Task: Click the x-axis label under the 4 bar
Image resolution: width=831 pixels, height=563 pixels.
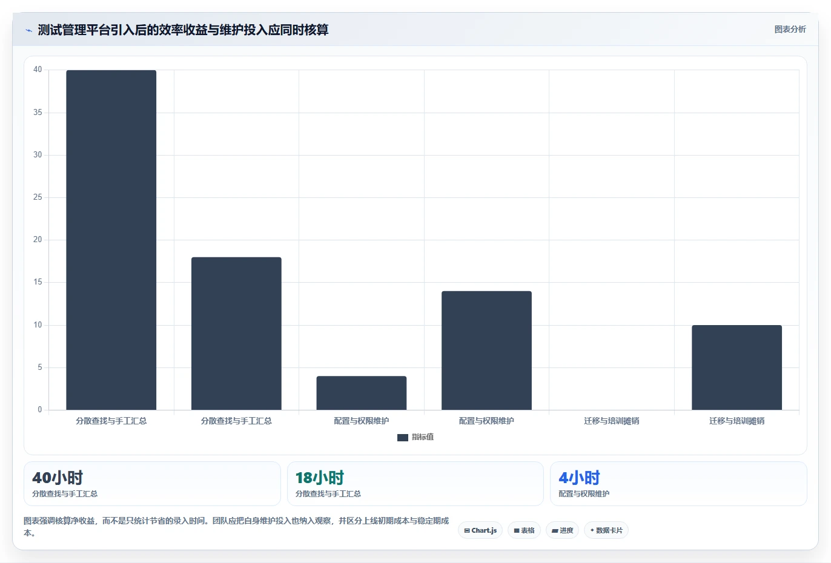Action: [362, 421]
